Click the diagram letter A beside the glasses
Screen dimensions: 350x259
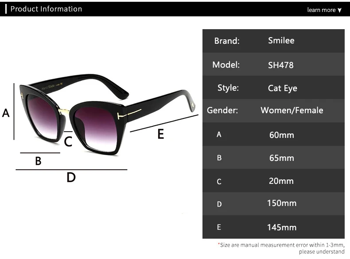pos(6,113)
